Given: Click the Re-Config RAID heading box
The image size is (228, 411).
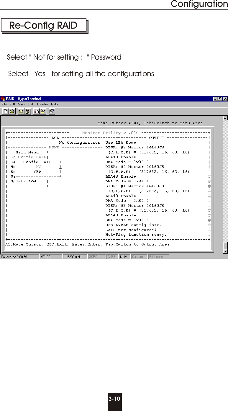Looking at the screenshot, I should pyautogui.click(x=44, y=25).
